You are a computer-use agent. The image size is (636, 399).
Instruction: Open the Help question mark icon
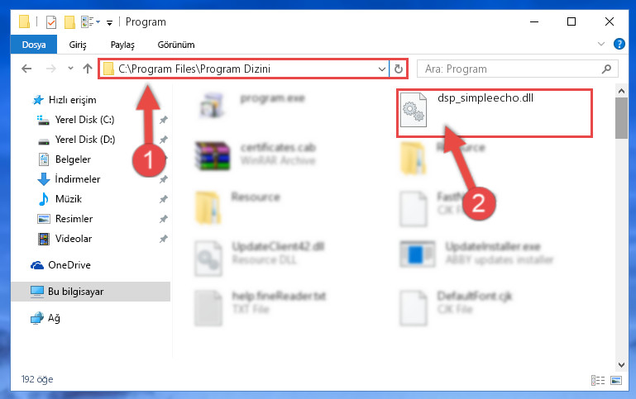point(619,44)
